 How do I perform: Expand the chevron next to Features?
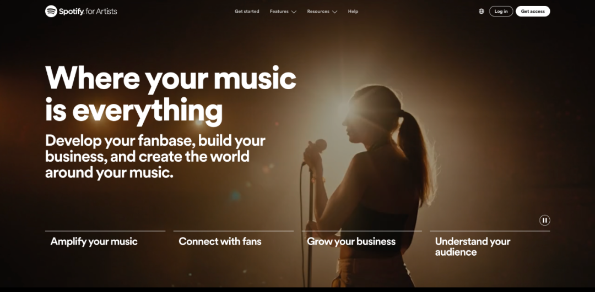point(294,12)
